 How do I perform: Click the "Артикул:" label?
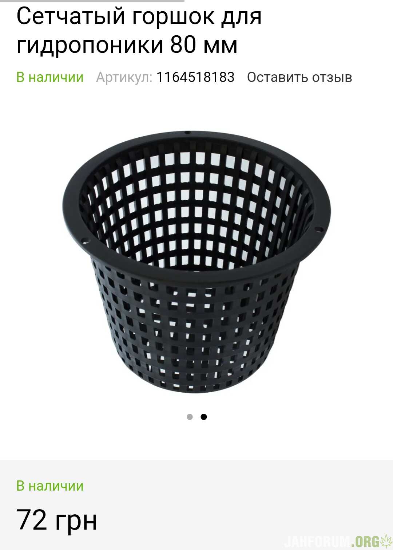[124, 78]
